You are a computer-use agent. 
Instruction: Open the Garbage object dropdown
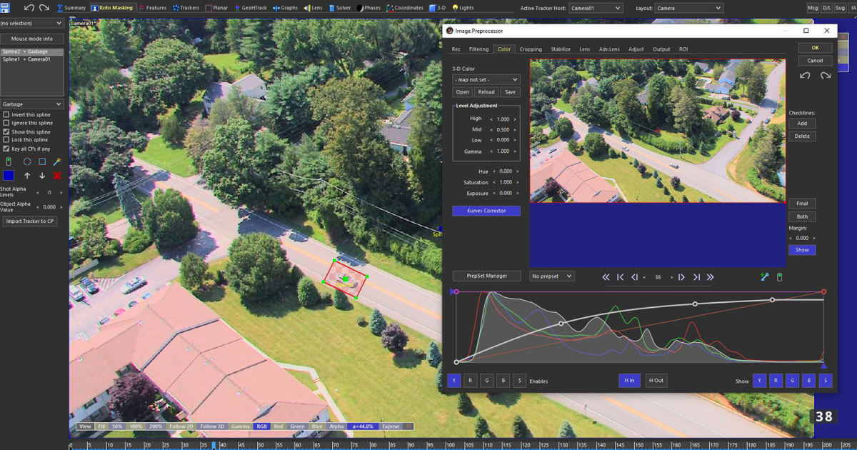click(x=32, y=104)
